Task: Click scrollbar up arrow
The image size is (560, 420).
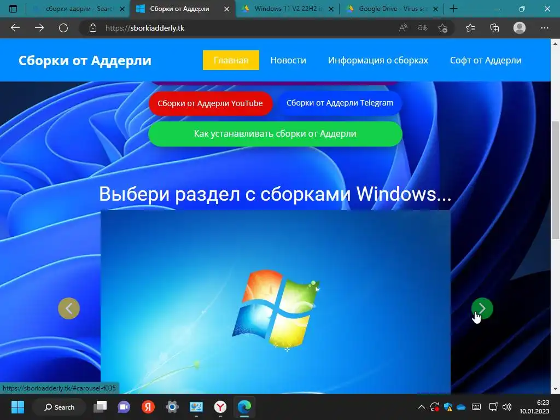Action: [x=555, y=44]
